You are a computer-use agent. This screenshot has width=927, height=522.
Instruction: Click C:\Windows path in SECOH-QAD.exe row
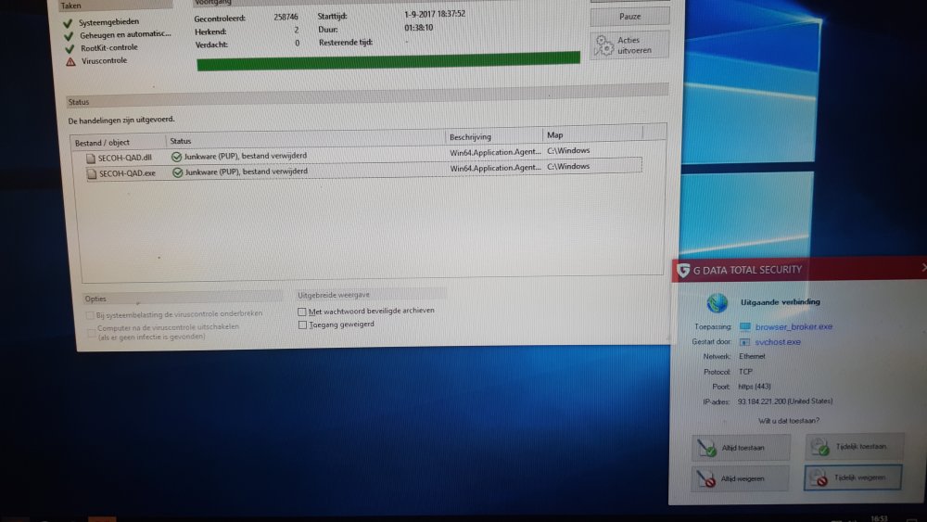568,167
